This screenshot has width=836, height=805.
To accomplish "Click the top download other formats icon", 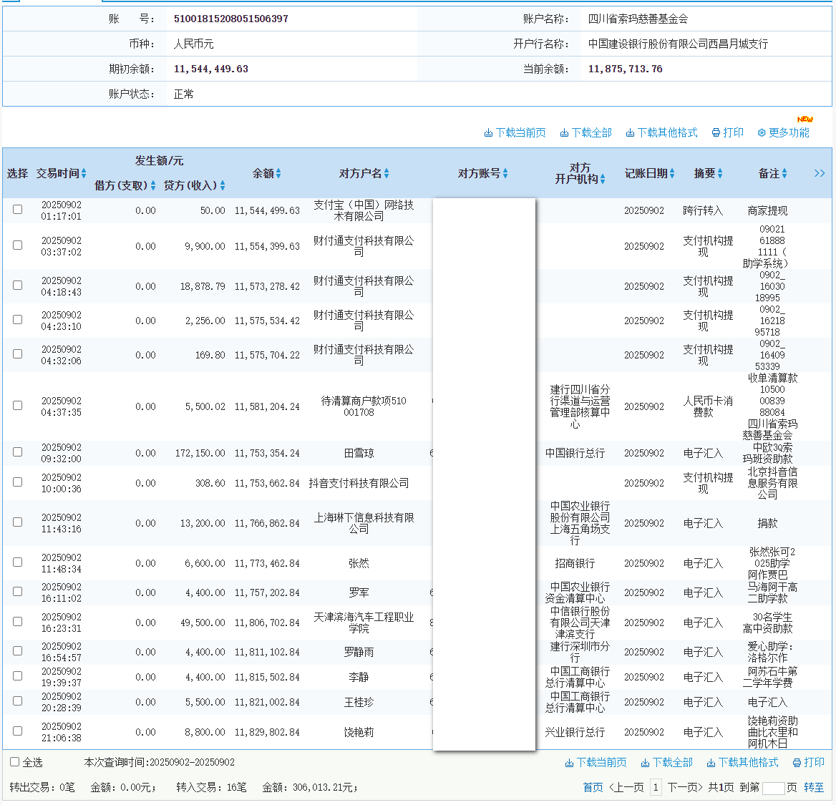I will point(630,133).
